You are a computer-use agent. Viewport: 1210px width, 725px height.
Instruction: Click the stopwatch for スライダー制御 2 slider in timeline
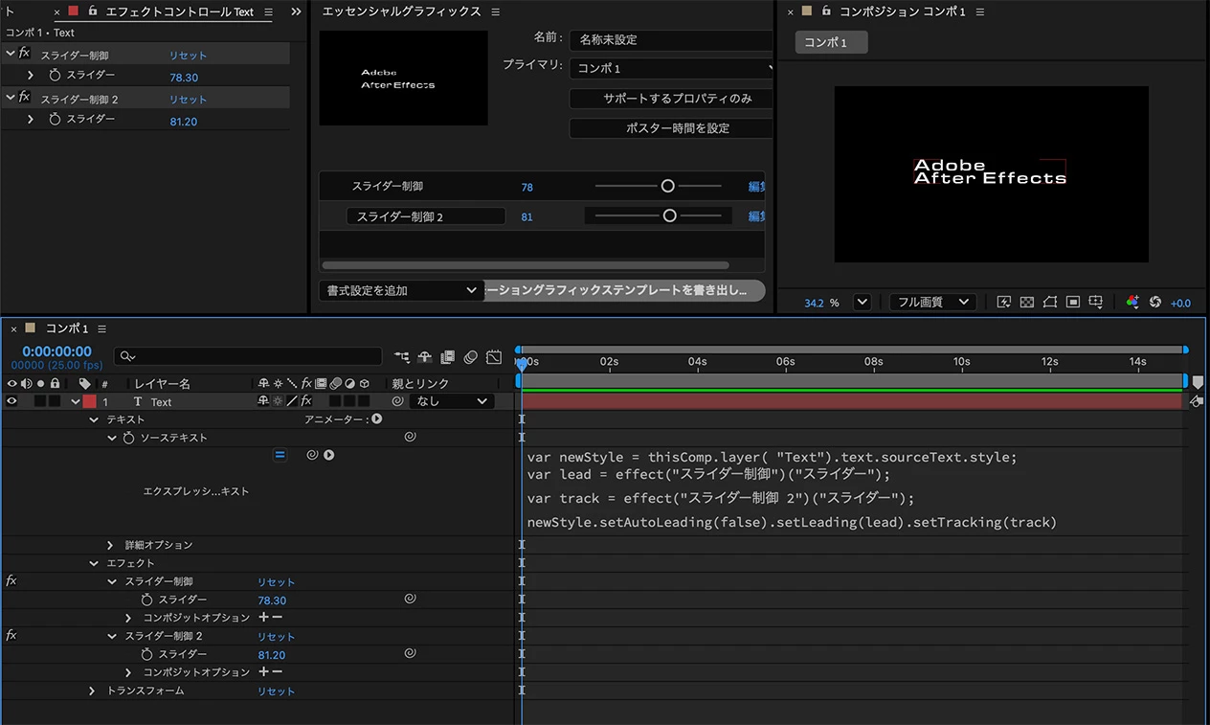point(146,654)
